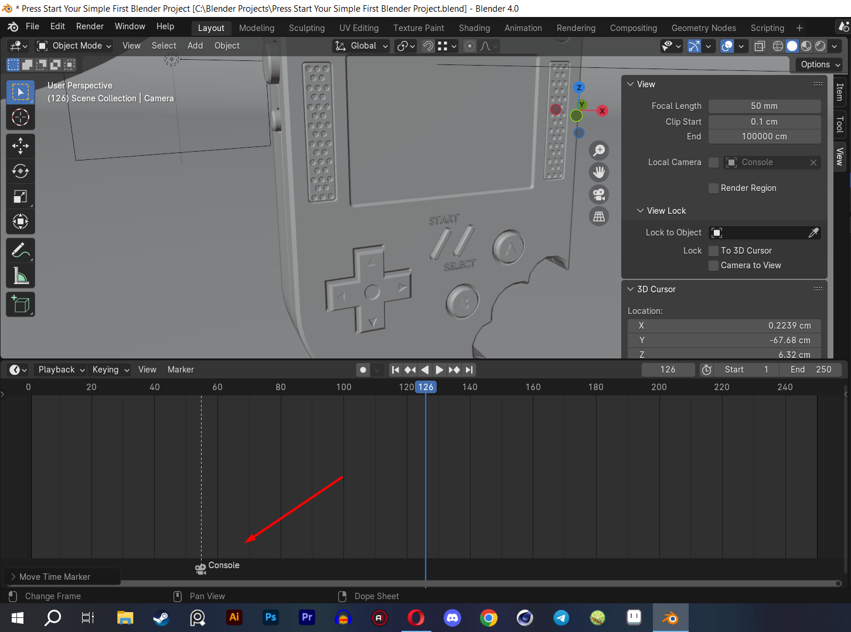Viewport: 851px width, 632px height.
Task: Open the Options dropdown
Action: pyautogui.click(x=820, y=64)
